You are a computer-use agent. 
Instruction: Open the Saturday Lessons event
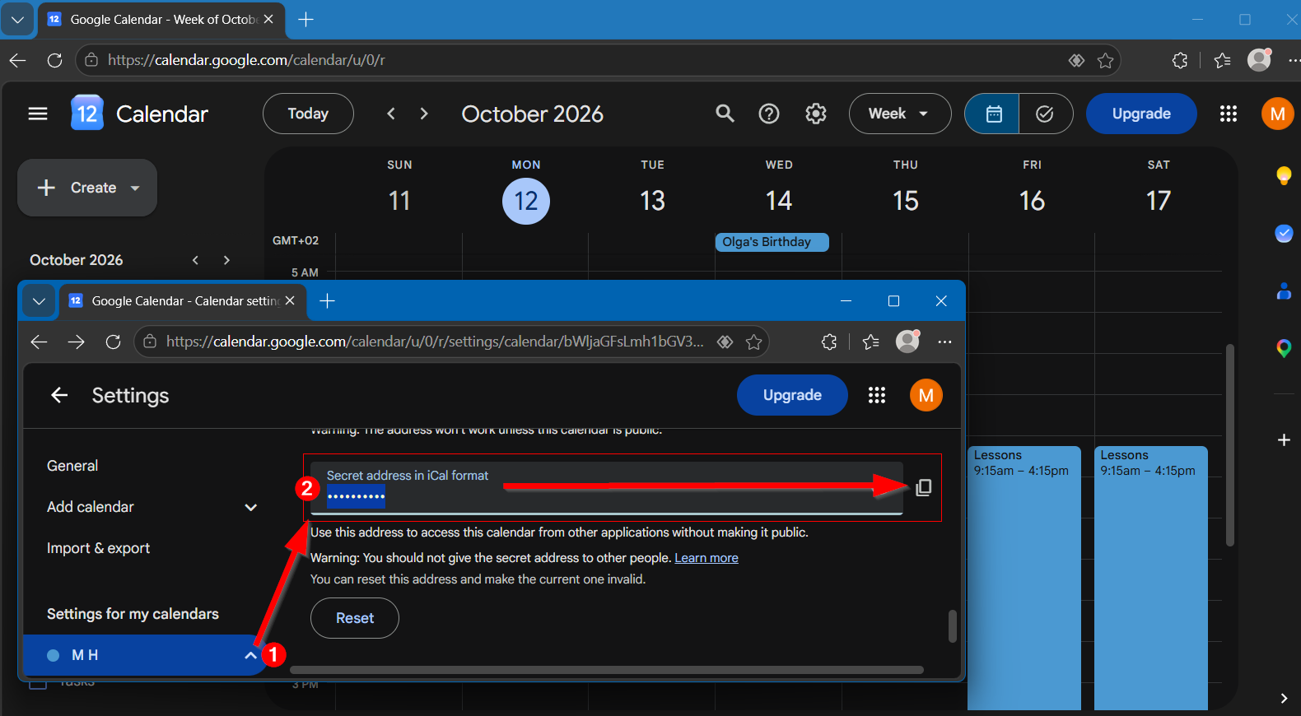[x=1151, y=578]
